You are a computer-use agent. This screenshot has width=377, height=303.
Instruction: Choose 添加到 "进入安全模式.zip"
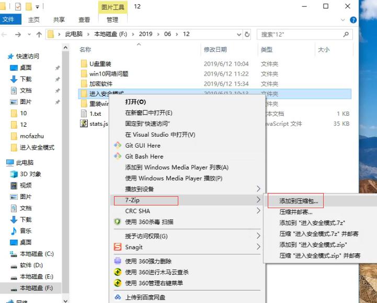pyautogui.click(x=313, y=245)
